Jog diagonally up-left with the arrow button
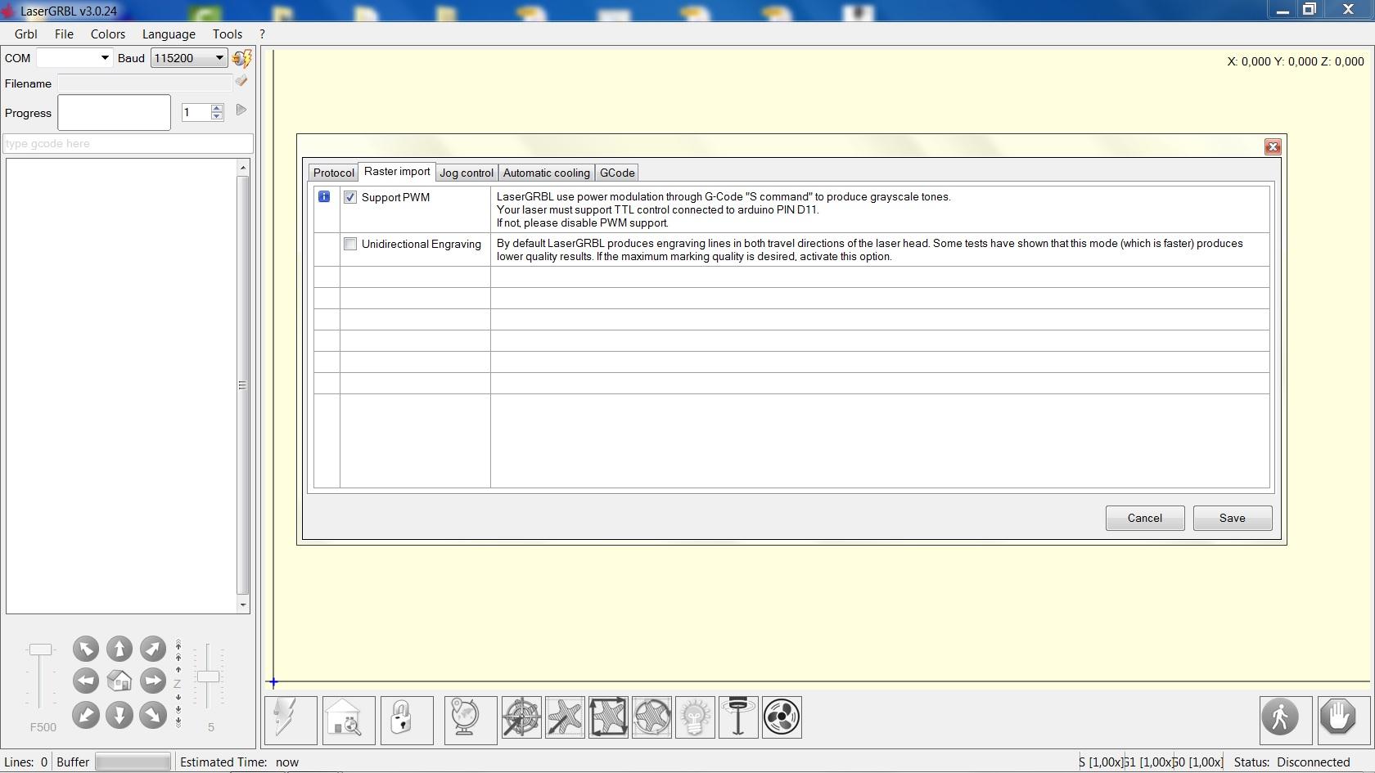 (x=86, y=649)
